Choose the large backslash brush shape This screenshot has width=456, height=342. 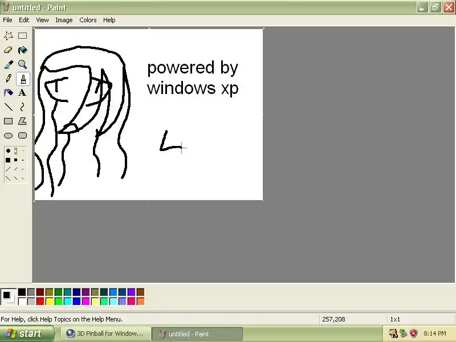click(x=8, y=178)
